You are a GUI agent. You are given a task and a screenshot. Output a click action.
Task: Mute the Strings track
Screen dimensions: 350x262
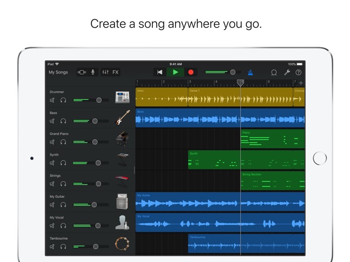point(52,184)
